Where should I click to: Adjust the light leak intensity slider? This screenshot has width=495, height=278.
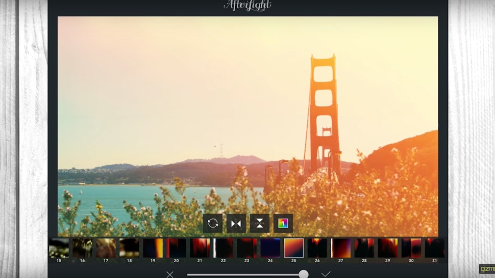coord(247,274)
